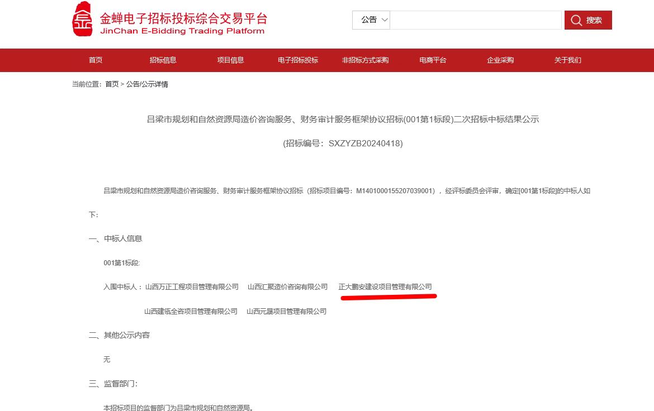Click 首页 breadcrumb link
The image size is (654, 411).
[112, 84]
